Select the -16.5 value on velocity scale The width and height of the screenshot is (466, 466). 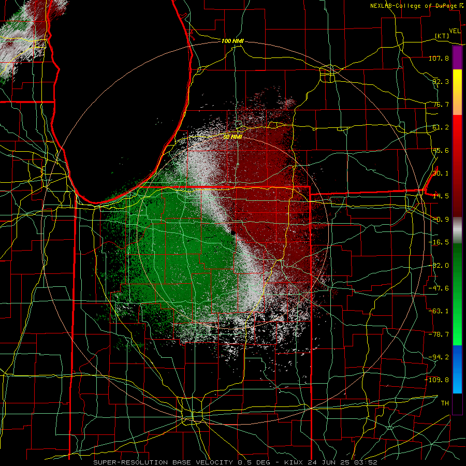pos(439,242)
